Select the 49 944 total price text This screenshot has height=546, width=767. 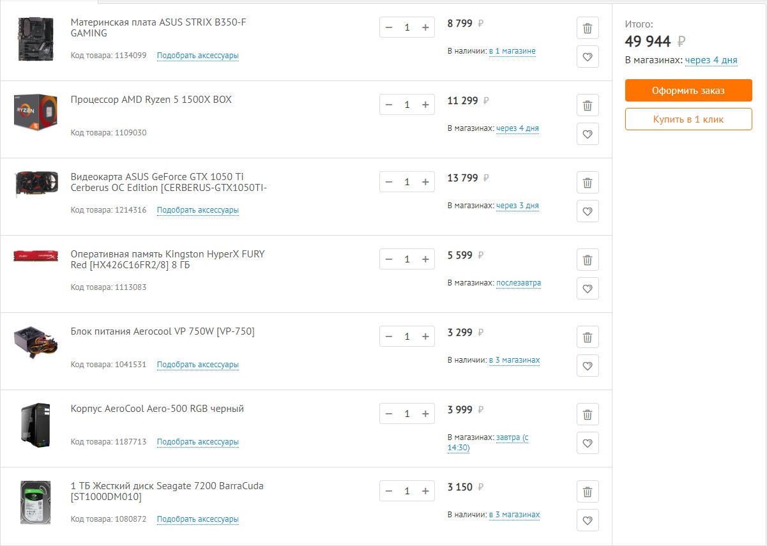coord(648,42)
